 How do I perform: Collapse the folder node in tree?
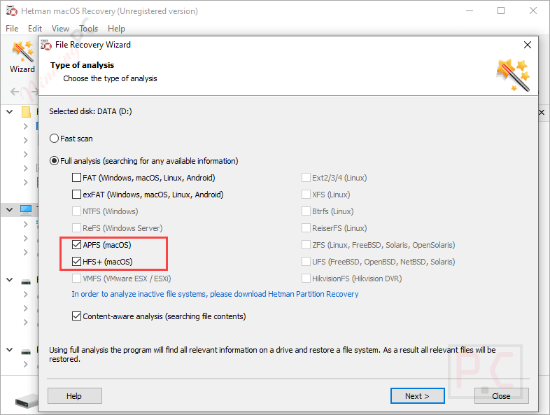(10, 112)
